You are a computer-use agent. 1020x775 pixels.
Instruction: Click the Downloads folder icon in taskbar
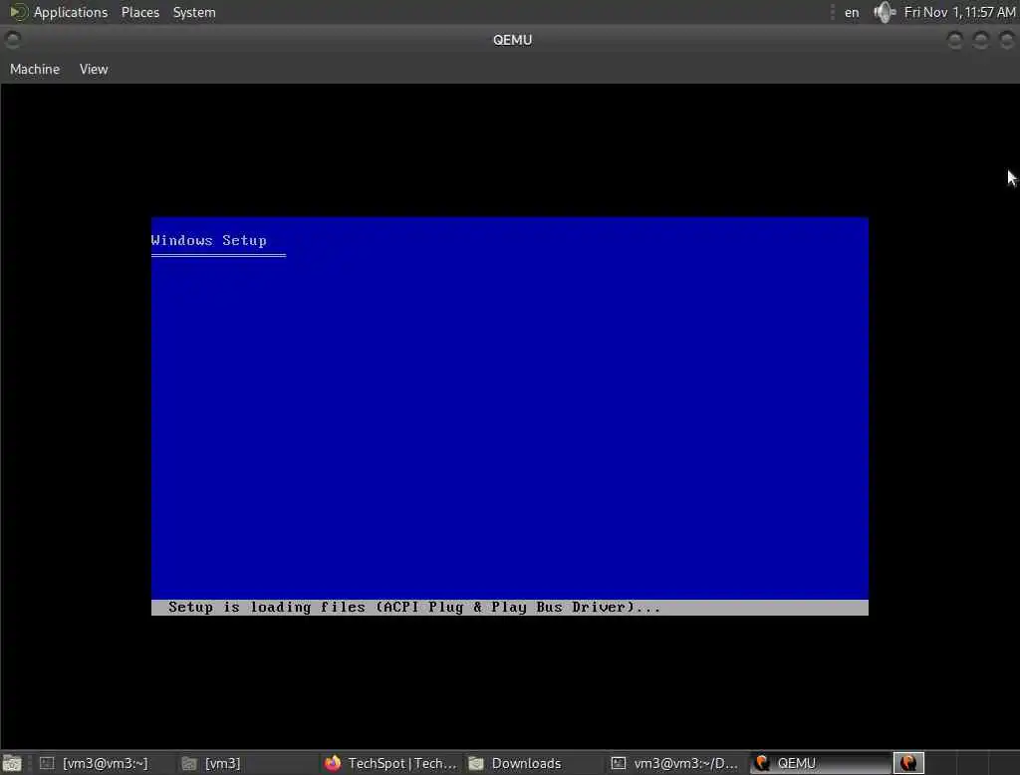click(x=476, y=763)
